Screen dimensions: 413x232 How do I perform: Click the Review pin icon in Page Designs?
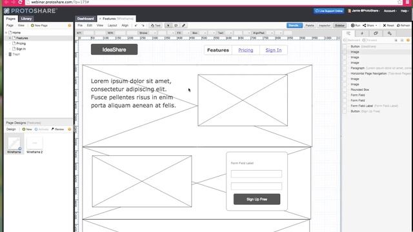coord(53,129)
